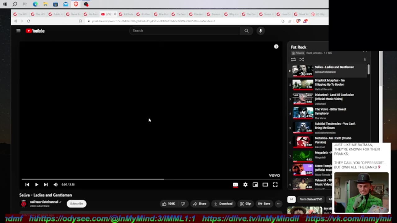Open the video info card icon

[276, 46]
